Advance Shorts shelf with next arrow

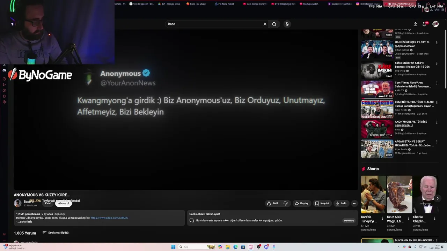(x=437, y=198)
